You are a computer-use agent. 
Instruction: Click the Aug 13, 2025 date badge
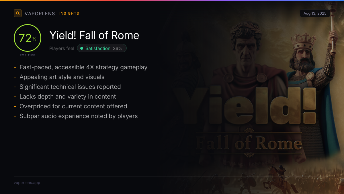pos(315,14)
